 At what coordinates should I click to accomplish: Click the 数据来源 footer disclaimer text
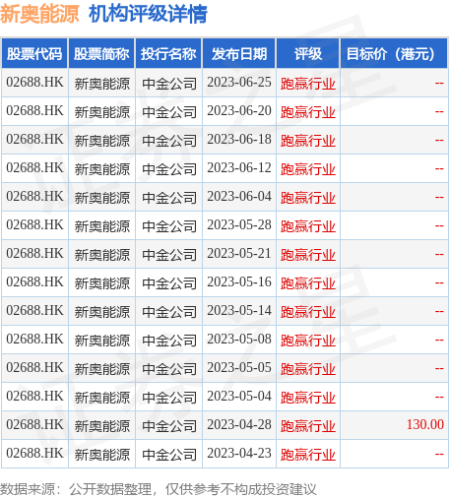pyautogui.click(x=158, y=489)
